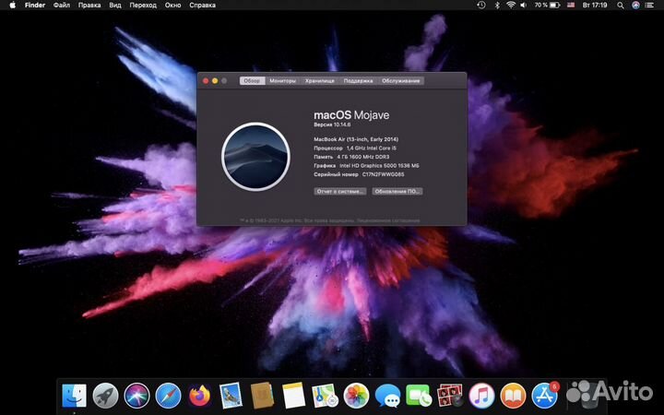Open the Wi-Fi status menu
This screenshot has height=415, width=664.
click(x=511, y=6)
